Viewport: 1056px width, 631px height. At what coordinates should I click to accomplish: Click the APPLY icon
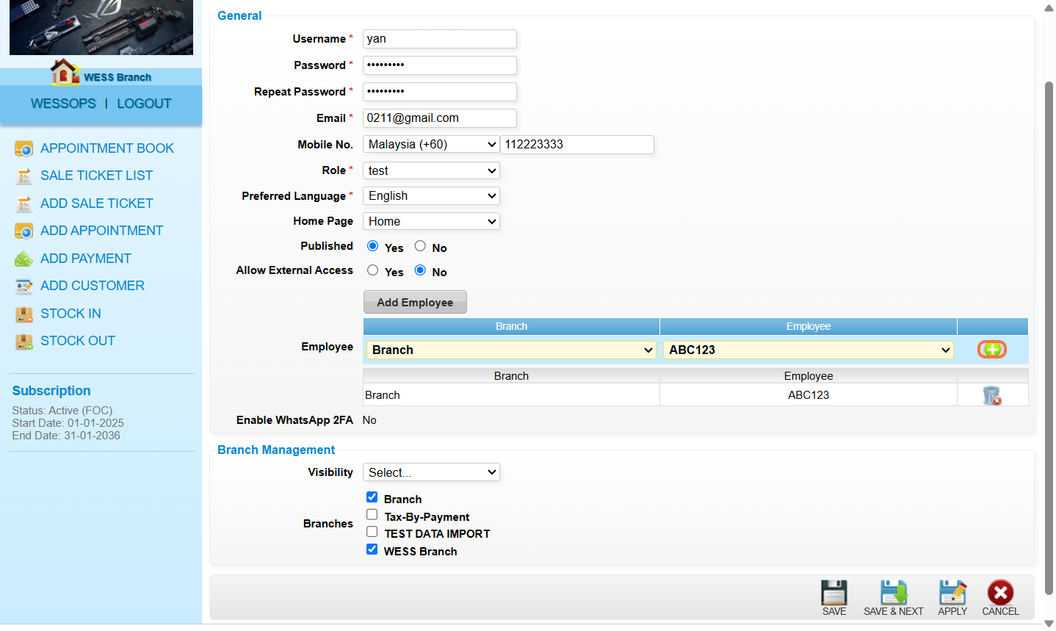952,592
